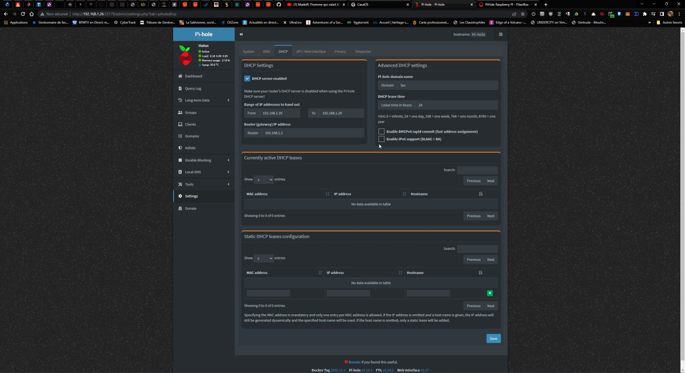Open the hamburger menu beside hostname

click(x=500, y=34)
